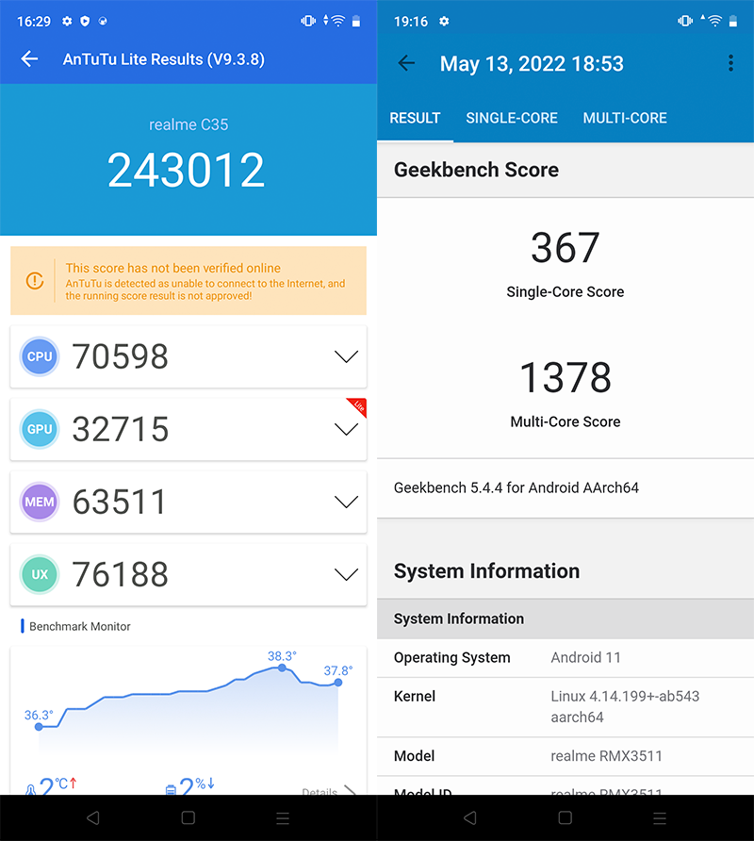
Task: Go back from AnTuTu Lite Results
Action: [29, 59]
